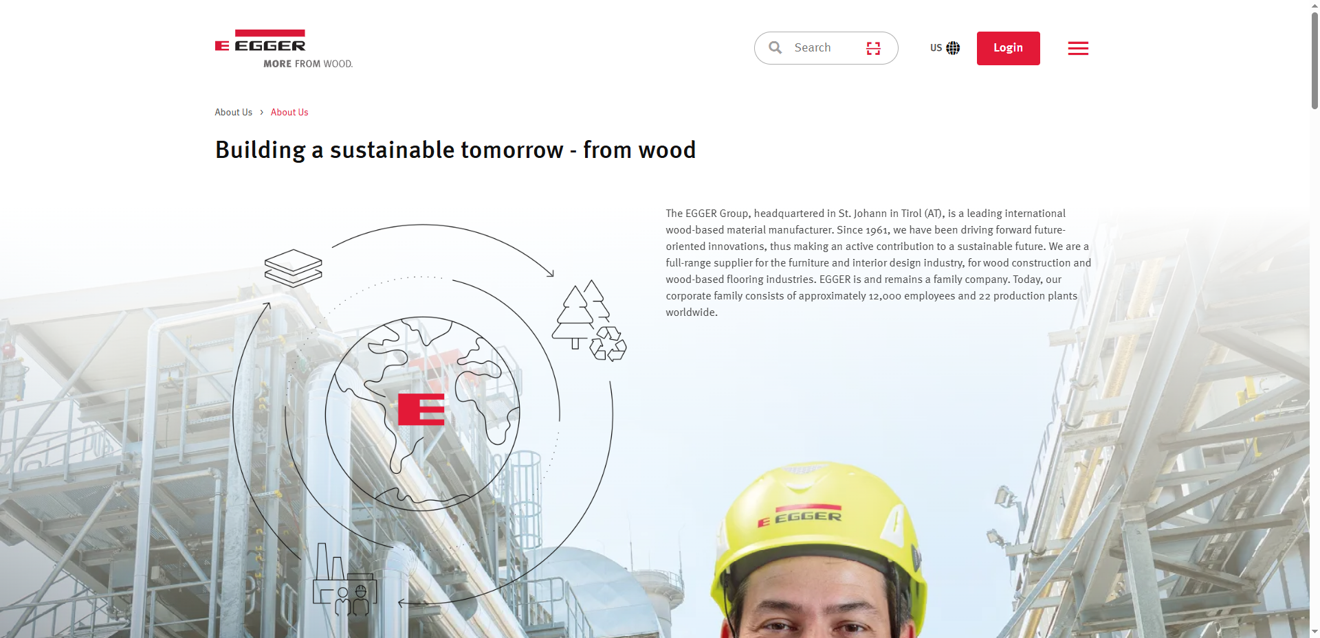Click the stacked wood boards icon
The image size is (1320, 638).
click(x=294, y=268)
